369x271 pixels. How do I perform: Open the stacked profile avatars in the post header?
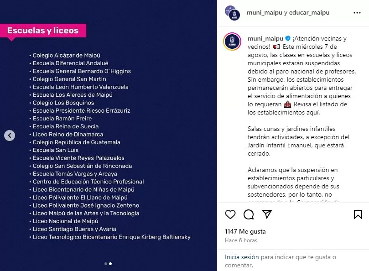(232, 13)
